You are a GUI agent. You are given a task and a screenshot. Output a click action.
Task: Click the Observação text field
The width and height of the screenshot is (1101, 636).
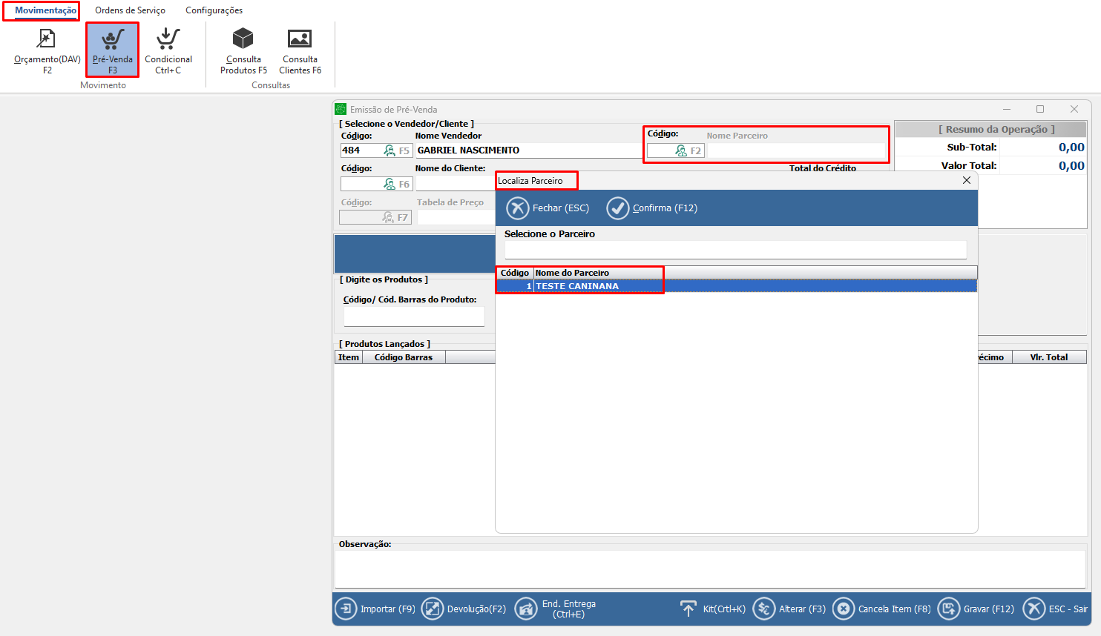[x=709, y=569]
